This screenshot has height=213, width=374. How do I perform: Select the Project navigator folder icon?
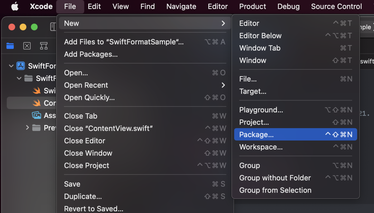click(10, 46)
